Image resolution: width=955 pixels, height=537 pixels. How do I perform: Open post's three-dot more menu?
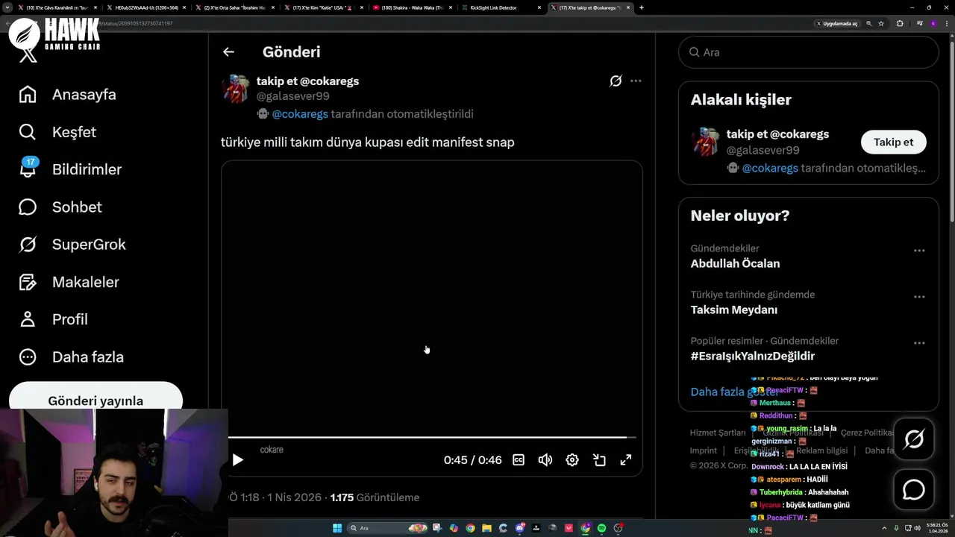pyautogui.click(x=636, y=81)
